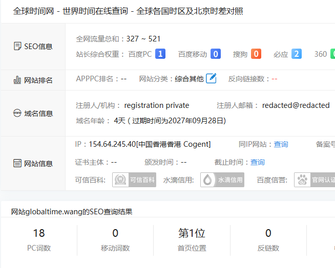Click the 360 label
Viewport: 335px width, 268px height.
pyautogui.click(x=321, y=54)
